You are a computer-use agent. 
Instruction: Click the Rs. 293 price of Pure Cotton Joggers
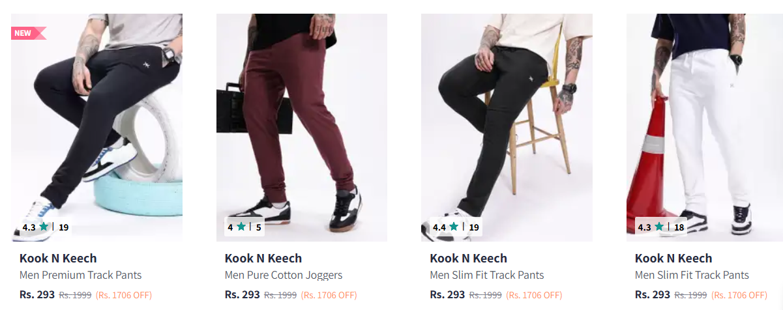click(x=242, y=294)
